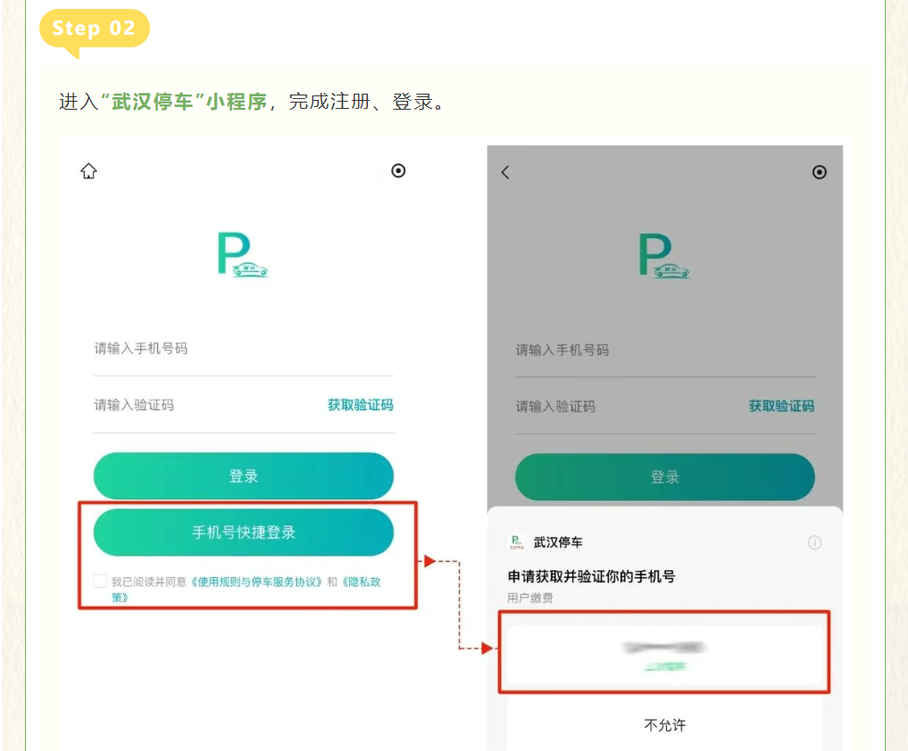Click the info icon beside 武汉停车 header
Image resolution: width=908 pixels, height=751 pixels.
point(814,542)
